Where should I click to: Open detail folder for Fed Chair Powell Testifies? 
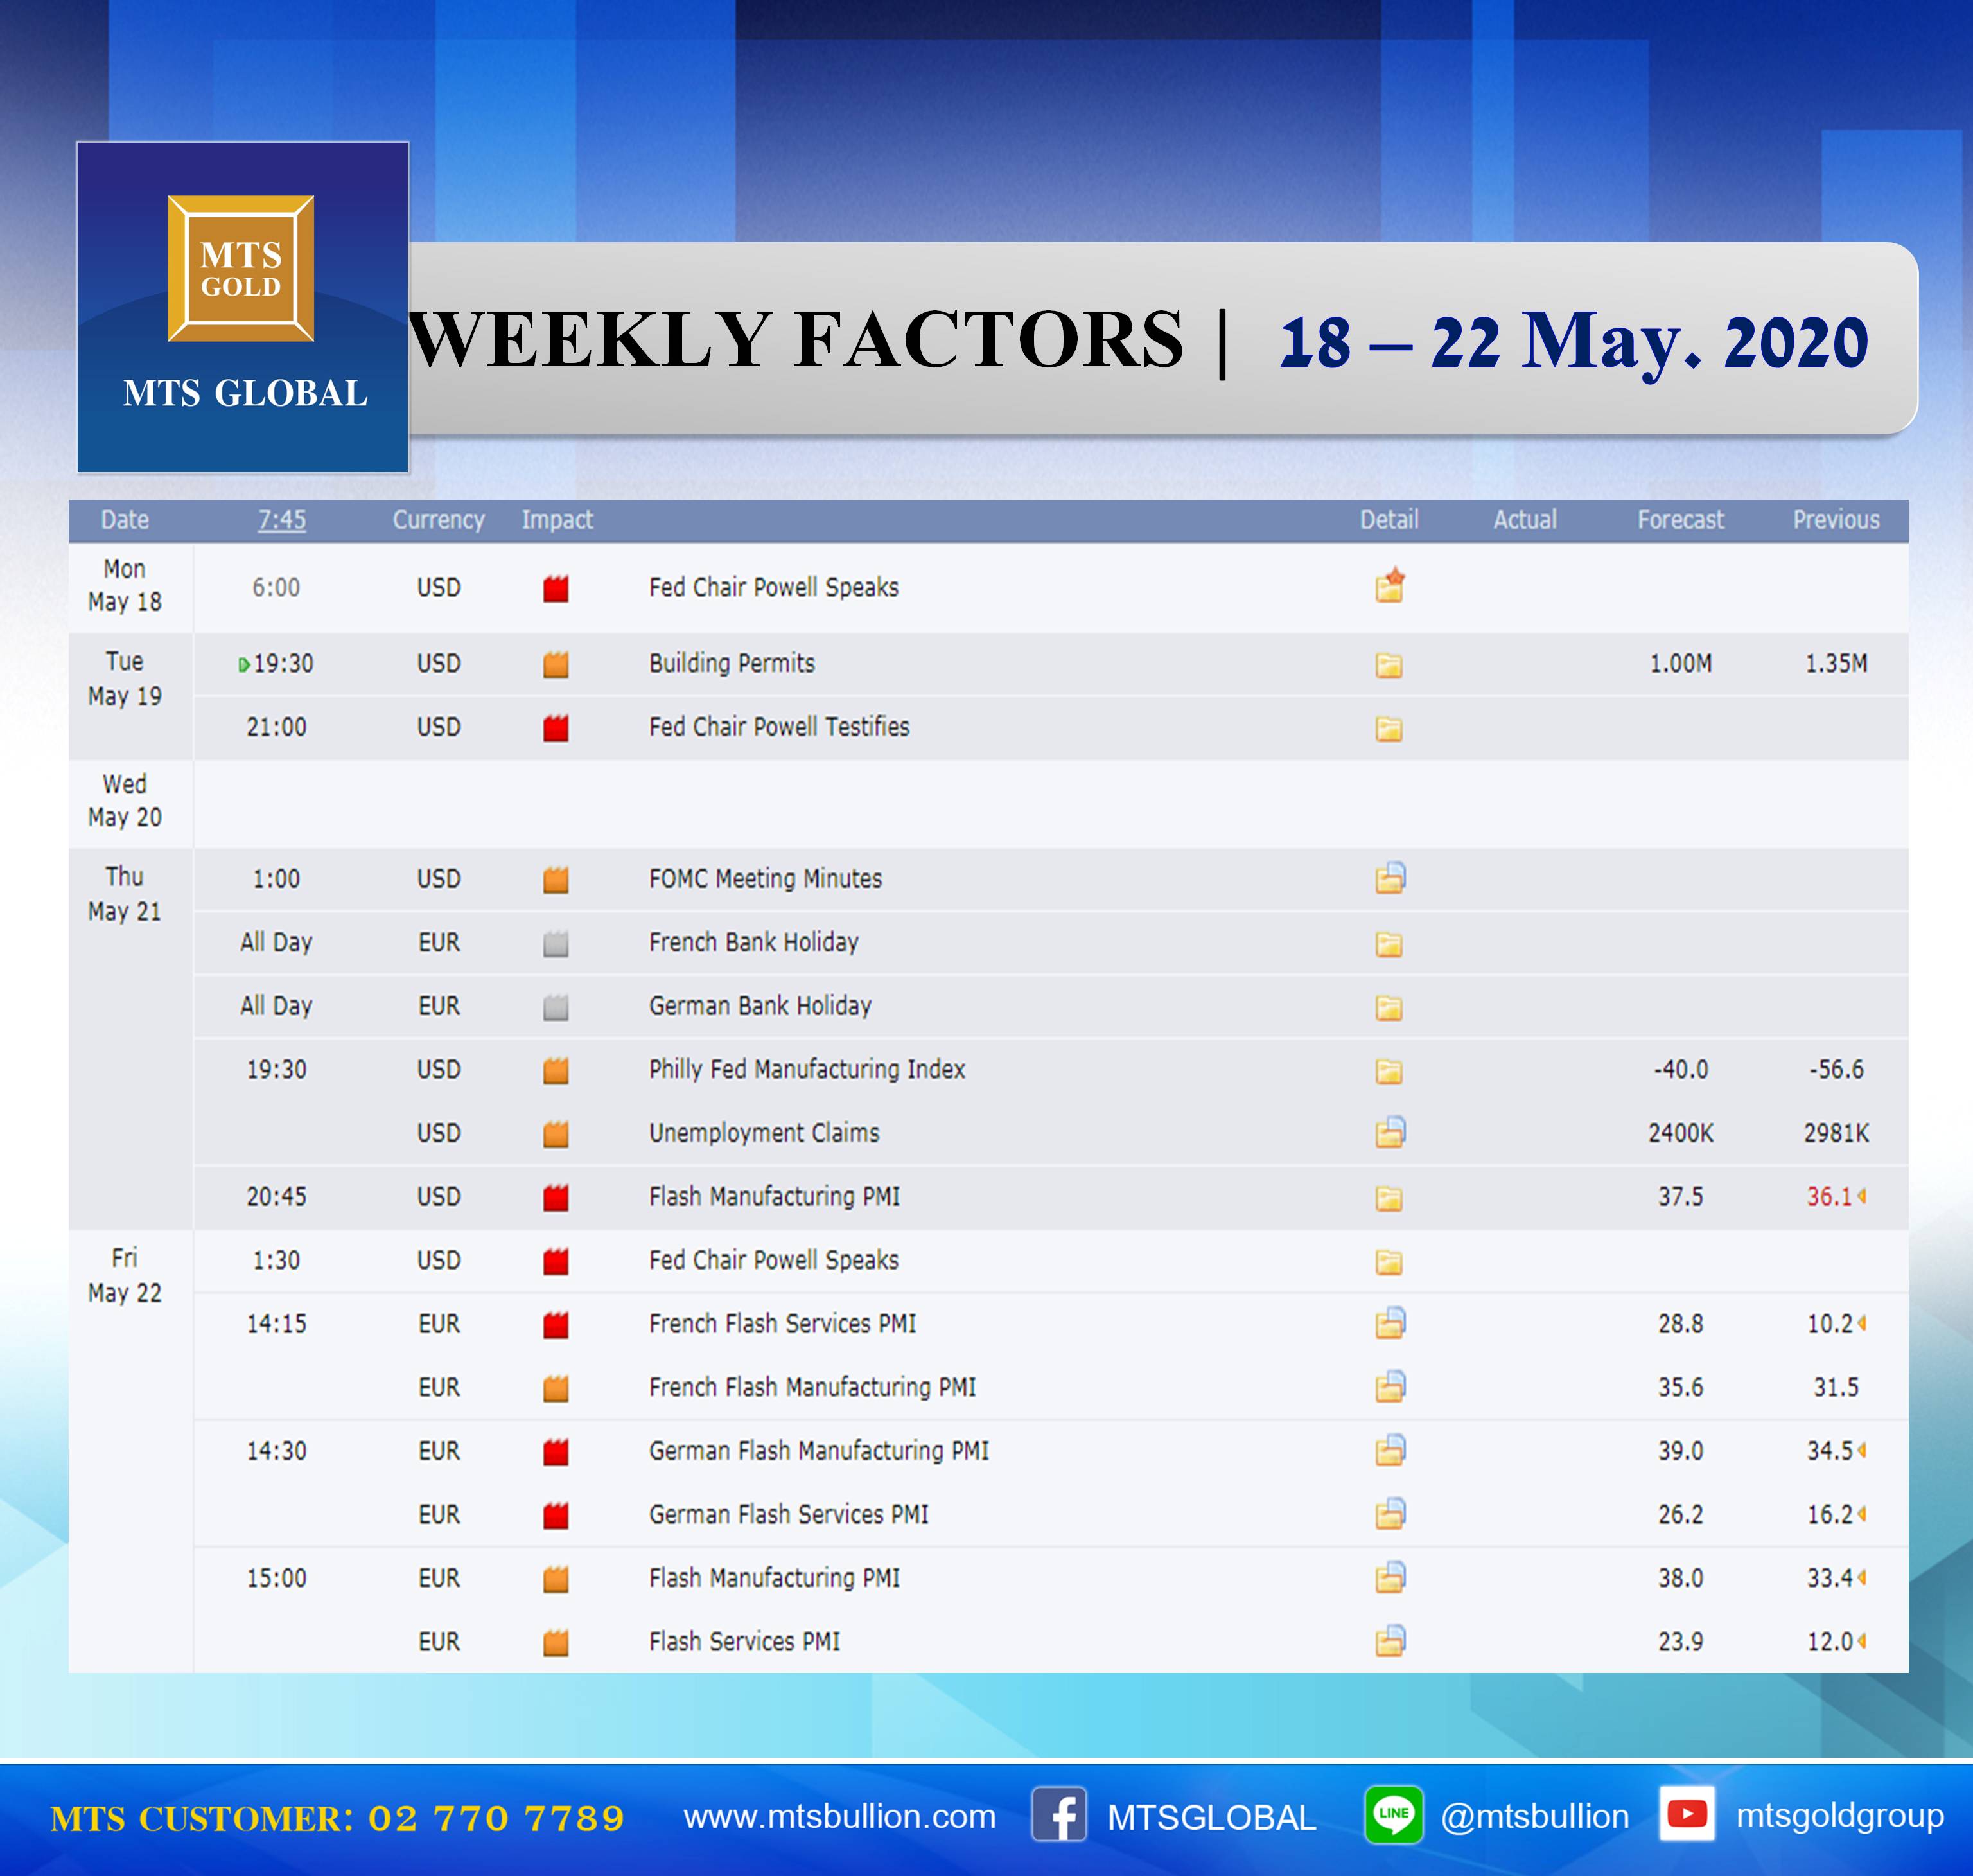click(x=1389, y=728)
